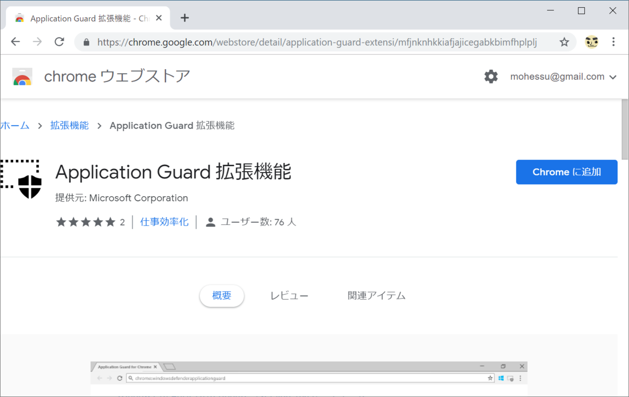Open web store settings gear
The width and height of the screenshot is (629, 397).
tap(491, 77)
